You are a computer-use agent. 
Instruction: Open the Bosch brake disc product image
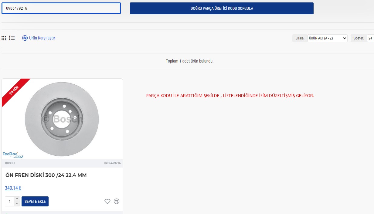[62, 119]
